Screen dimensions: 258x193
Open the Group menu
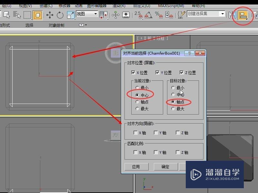(x=6, y=6)
